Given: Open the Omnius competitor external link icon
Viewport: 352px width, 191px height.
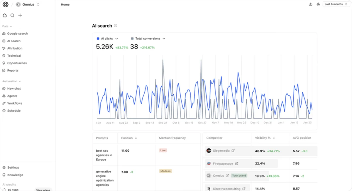Looking at the screenshot, I should click(227, 175).
